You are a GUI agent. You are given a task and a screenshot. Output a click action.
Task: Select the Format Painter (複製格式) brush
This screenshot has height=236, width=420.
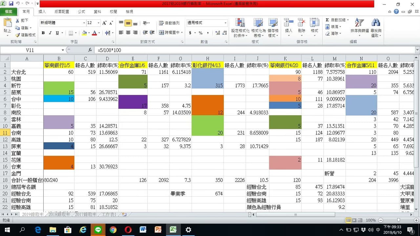tap(17, 35)
